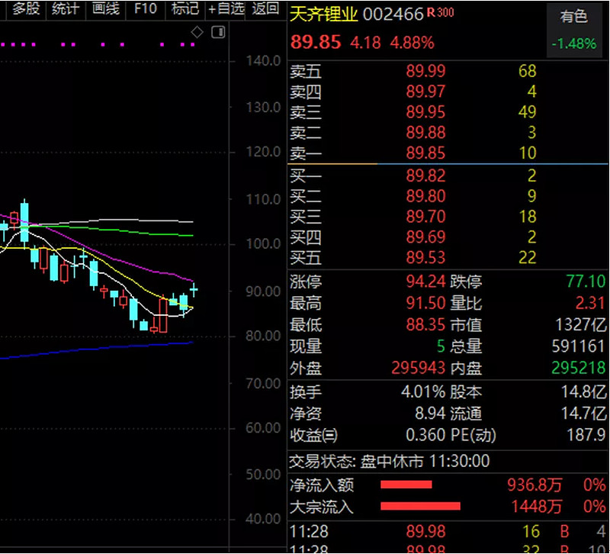The image size is (610, 554).
Task: Click 现量 value 5
Action: click(441, 346)
